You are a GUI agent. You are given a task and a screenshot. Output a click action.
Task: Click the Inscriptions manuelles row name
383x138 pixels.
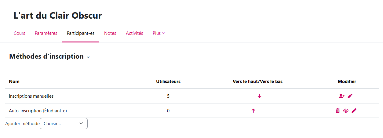31,96
